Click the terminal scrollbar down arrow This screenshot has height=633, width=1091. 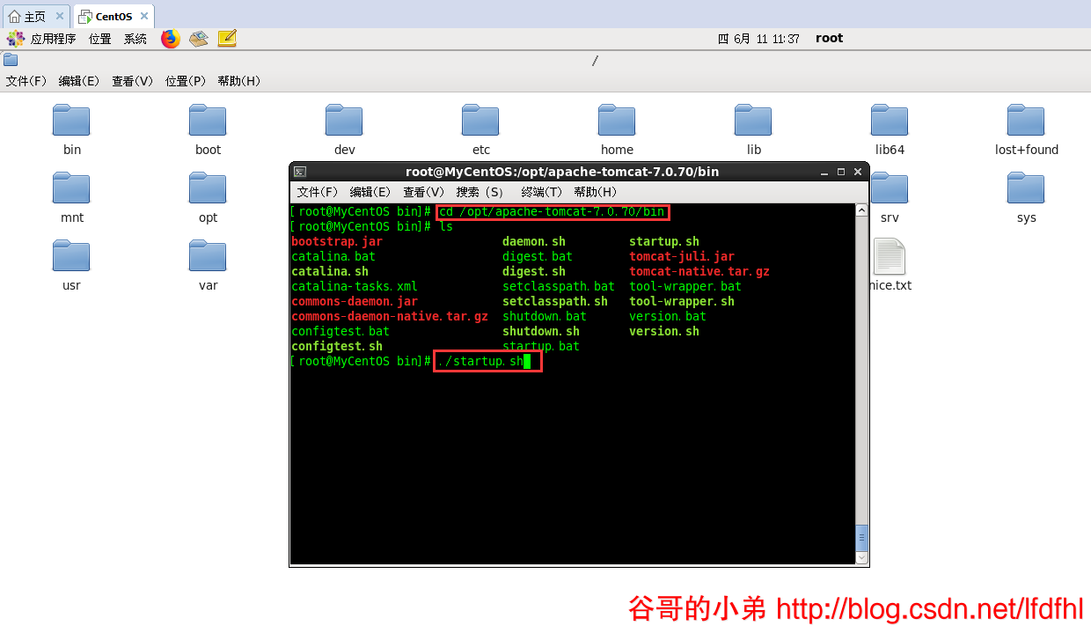[862, 557]
